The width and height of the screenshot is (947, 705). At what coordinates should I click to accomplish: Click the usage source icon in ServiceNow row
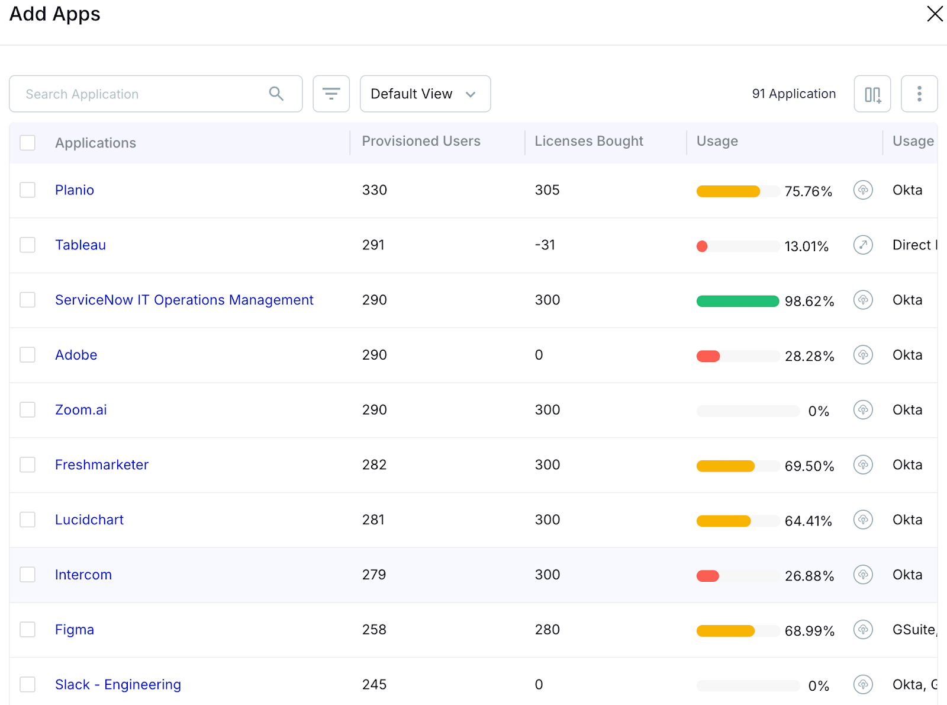pyautogui.click(x=863, y=300)
